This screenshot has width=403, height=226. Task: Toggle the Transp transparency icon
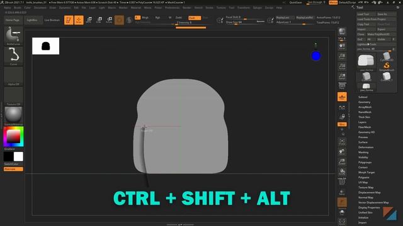tap(342, 192)
